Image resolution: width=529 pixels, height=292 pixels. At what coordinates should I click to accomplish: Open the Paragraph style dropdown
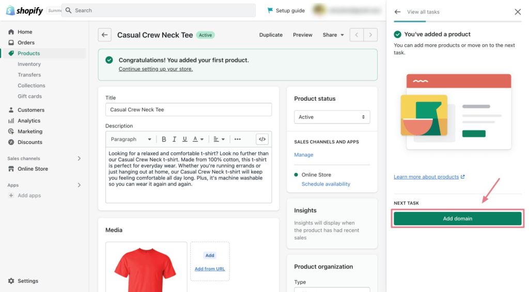pyautogui.click(x=131, y=139)
